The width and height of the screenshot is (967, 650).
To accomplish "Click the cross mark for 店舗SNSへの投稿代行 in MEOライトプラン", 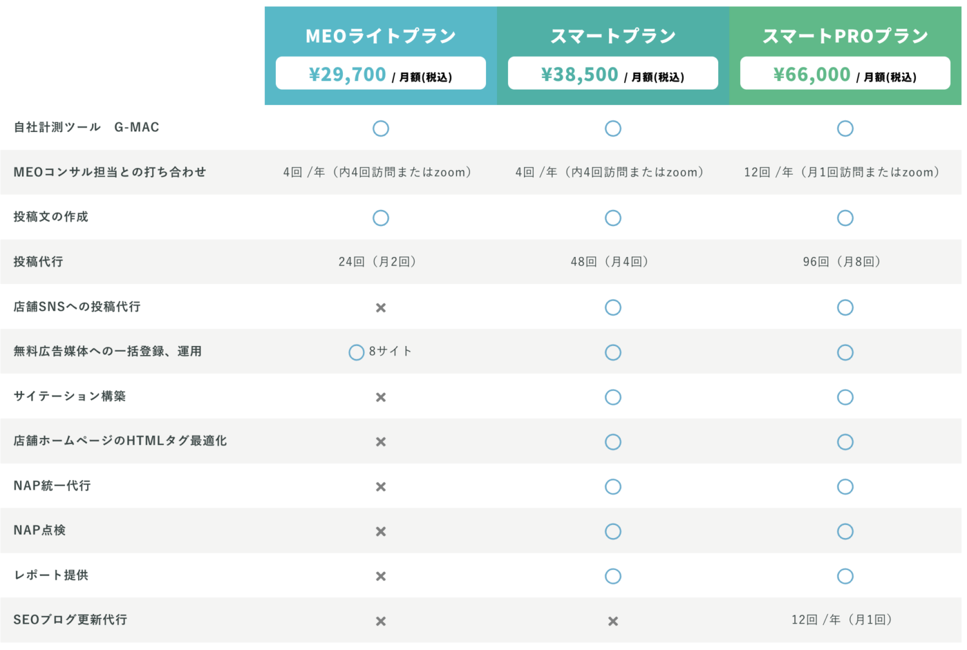I will tap(381, 308).
